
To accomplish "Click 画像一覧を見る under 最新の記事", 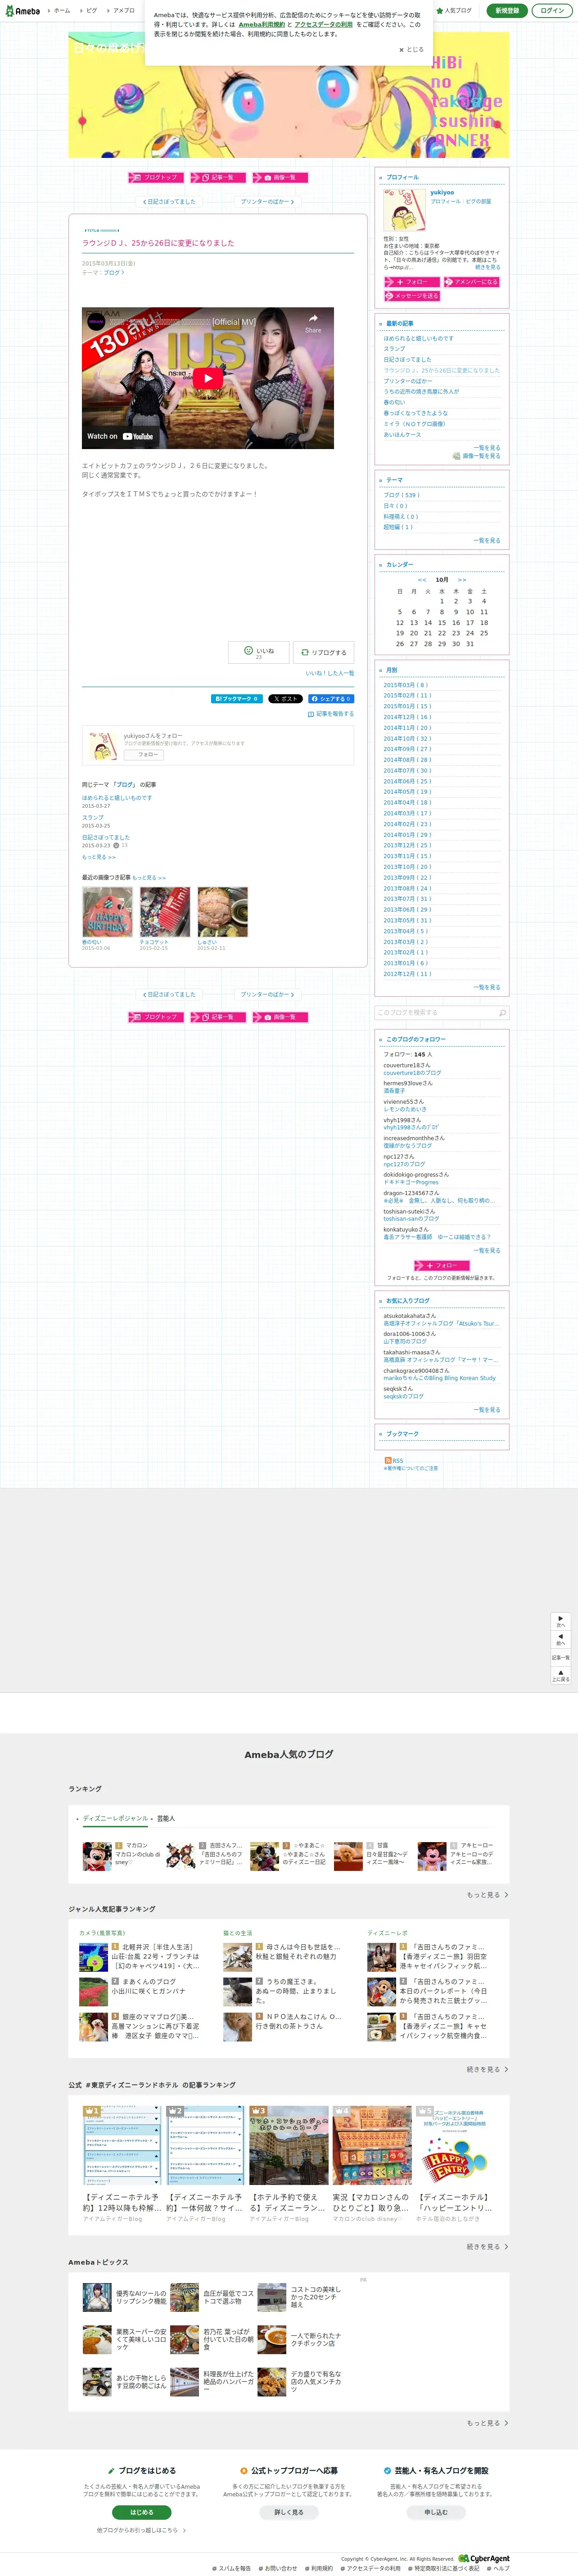I will point(477,456).
